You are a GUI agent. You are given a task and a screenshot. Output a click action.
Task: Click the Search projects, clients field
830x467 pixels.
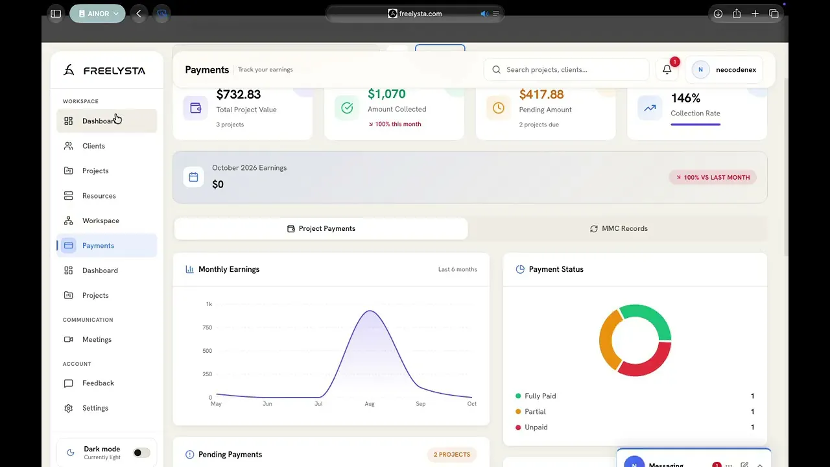click(567, 69)
